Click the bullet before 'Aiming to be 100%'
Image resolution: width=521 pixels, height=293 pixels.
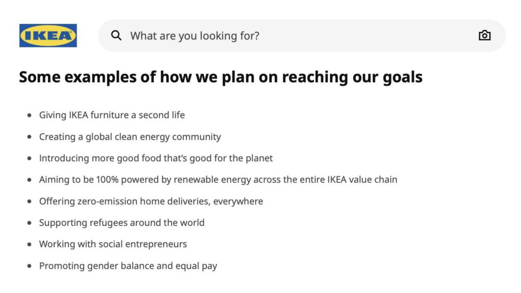click(x=30, y=180)
